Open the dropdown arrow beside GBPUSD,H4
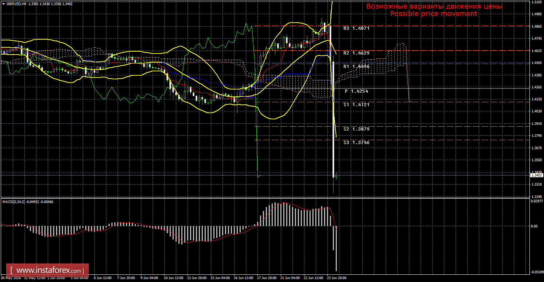The width and height of the screenshot is (544, 282). click(3, 4)
